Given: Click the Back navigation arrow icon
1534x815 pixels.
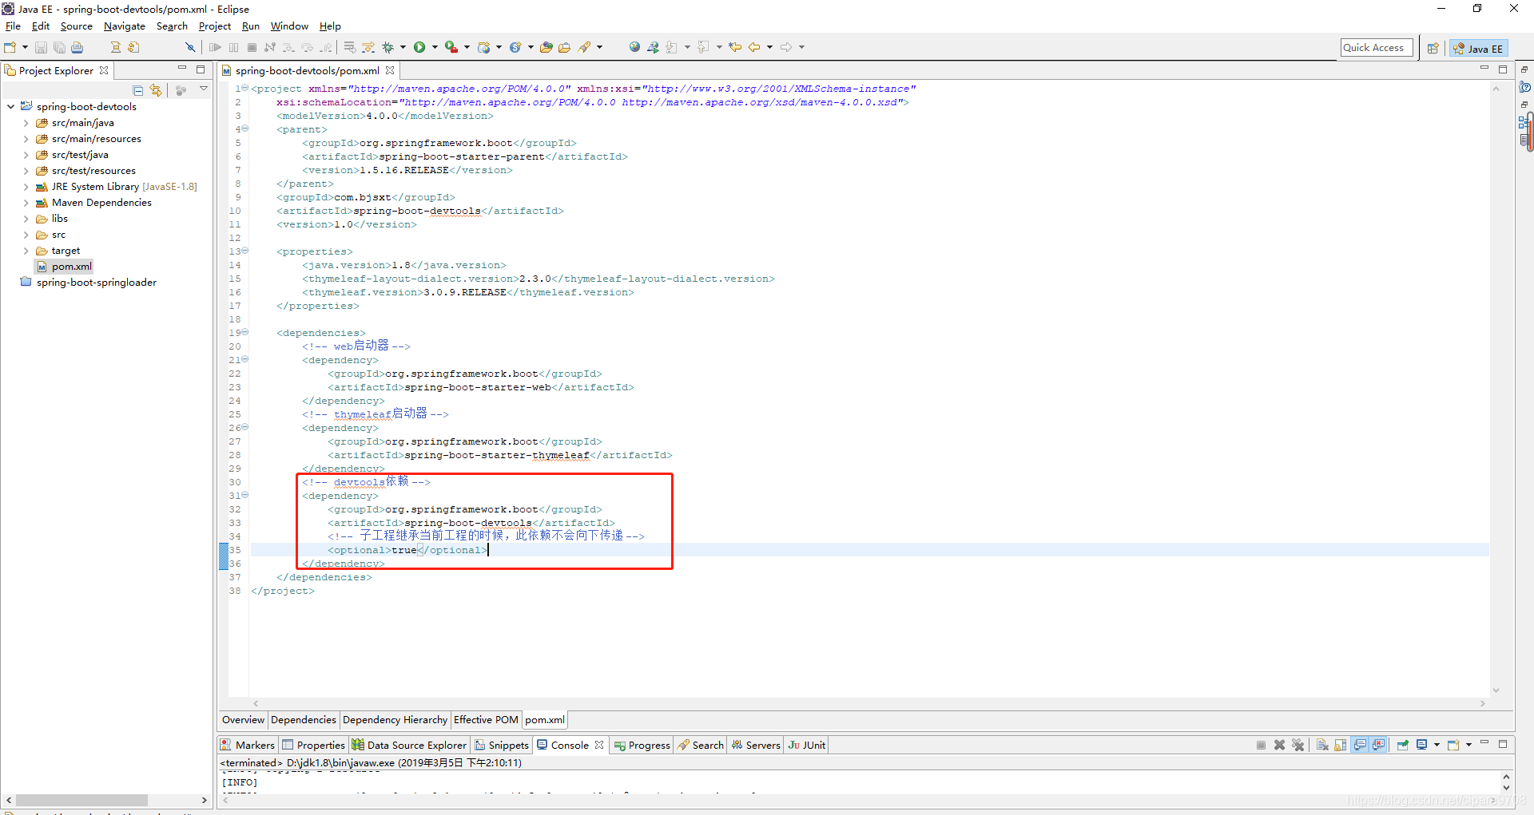Looking at the screenshot, I should (x=754, y=47).
